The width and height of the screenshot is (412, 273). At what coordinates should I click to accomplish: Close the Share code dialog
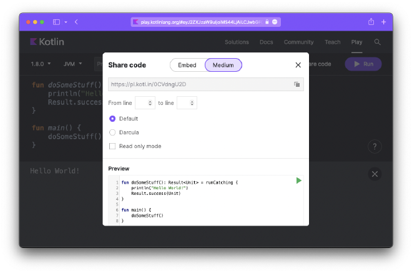tap(298, 65)
